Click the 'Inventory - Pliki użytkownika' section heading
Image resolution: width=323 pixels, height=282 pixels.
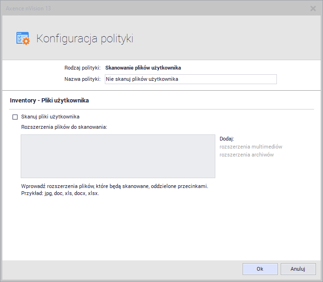(x=49, y=101)
